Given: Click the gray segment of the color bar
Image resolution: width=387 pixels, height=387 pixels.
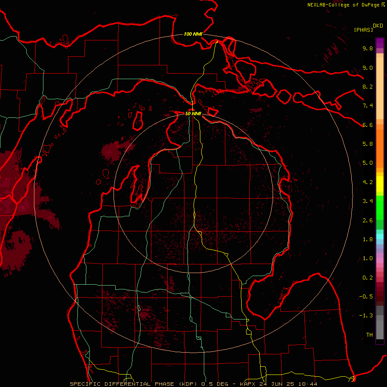Looking at the screenshot, I should coord(380,322).
